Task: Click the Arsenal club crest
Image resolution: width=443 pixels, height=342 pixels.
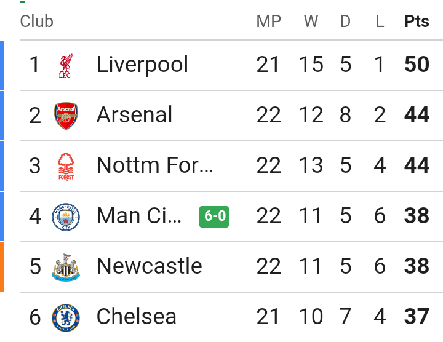Action: pos(66,116)
